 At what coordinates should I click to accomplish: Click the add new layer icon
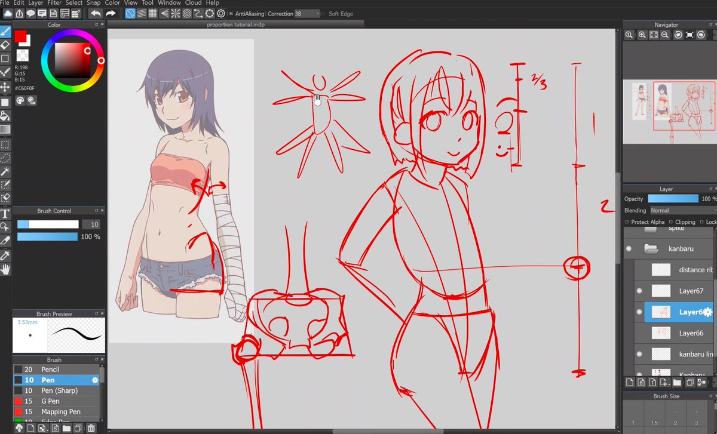click(x=629, y=382)
